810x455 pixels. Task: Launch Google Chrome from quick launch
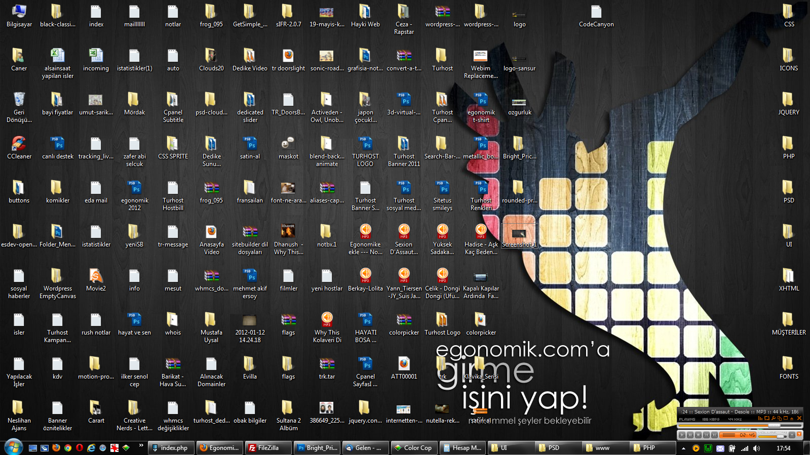(67, 448)
